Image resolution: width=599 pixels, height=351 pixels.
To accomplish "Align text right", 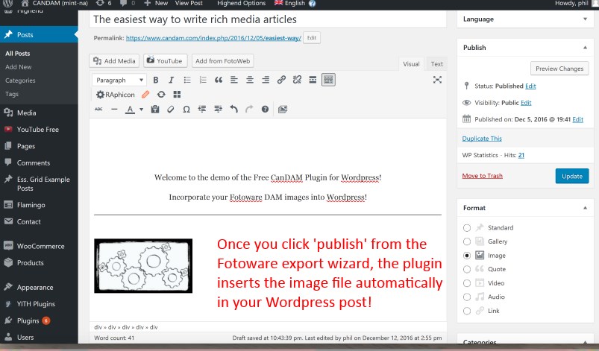I will coord(266,80).
